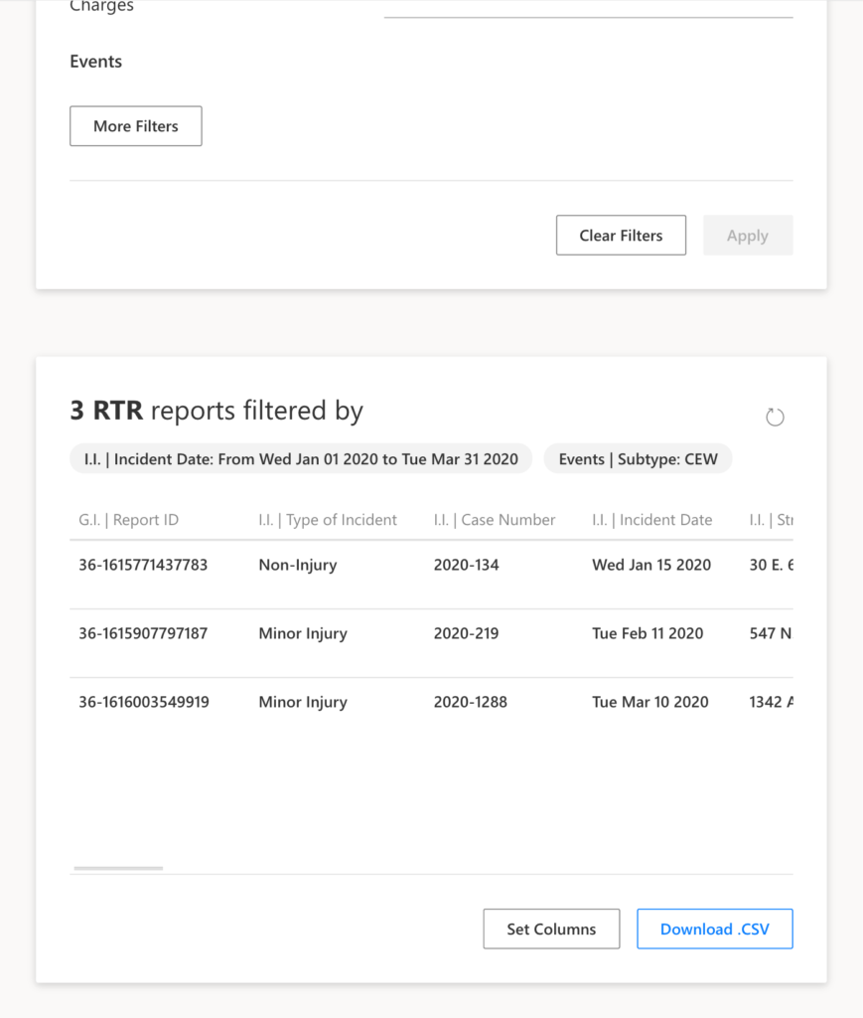Click the Case Number column header
The height and width of the screenshot is (1018, 863).
click(x=495, y=520)
